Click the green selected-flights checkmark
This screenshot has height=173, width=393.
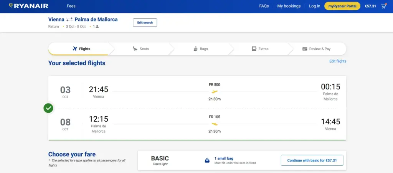(48, 108)
